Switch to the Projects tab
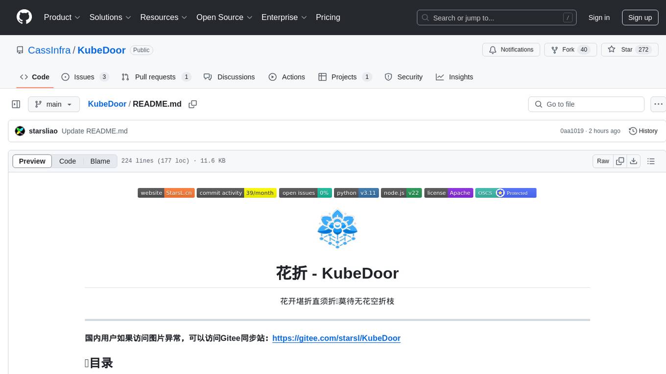Screen dimensions: 666x374 (345, 77)
